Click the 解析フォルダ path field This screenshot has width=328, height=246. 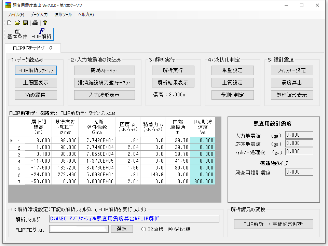134,219
